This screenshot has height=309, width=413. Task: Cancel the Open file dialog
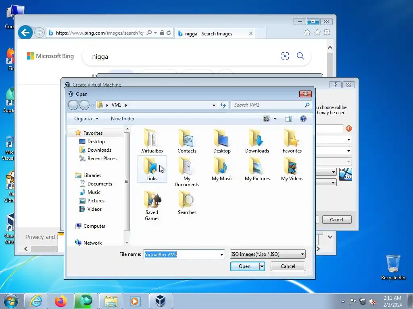pyautogui.click(x=288, y=266)
